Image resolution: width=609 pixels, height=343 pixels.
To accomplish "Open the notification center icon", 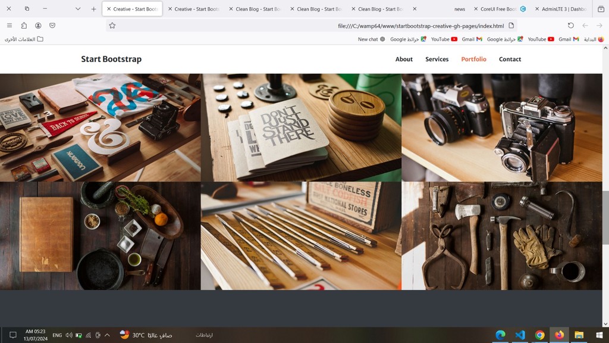I will pos(13,335).
